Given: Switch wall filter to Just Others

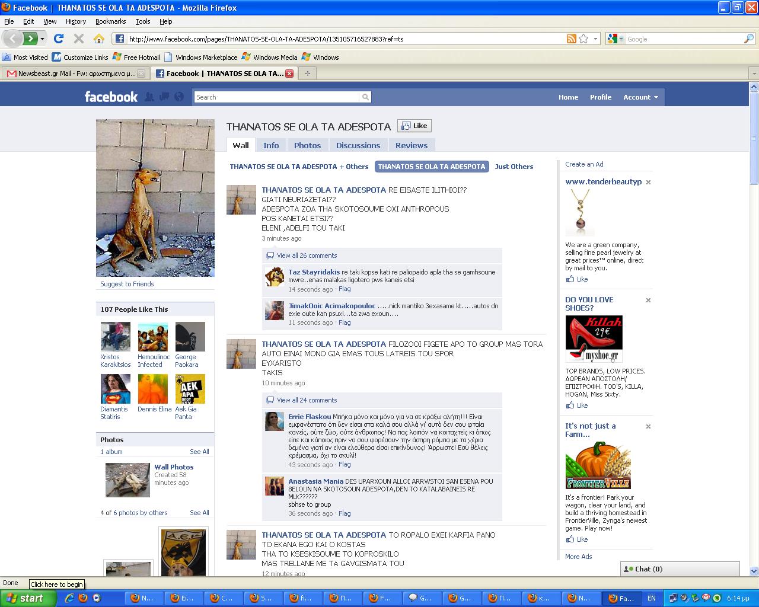Looking at the screenshot, I should click(514, 167).
